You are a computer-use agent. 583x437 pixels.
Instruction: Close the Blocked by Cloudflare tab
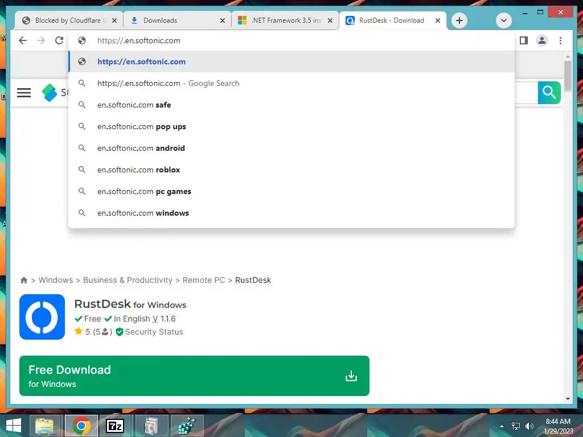click(114, 21)
